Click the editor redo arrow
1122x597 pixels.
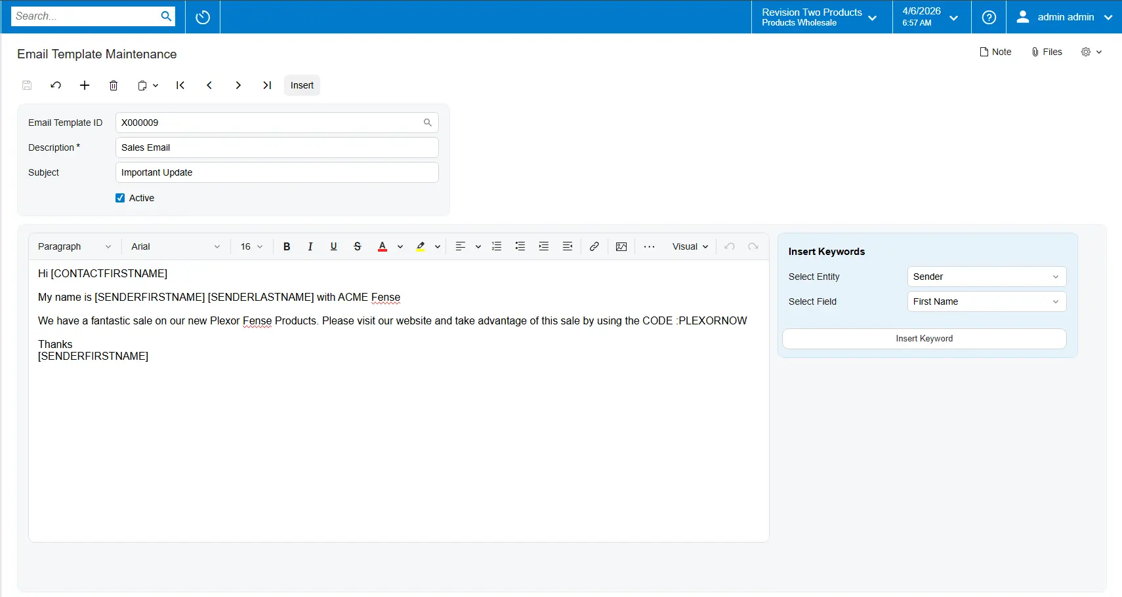pos(753,246)
